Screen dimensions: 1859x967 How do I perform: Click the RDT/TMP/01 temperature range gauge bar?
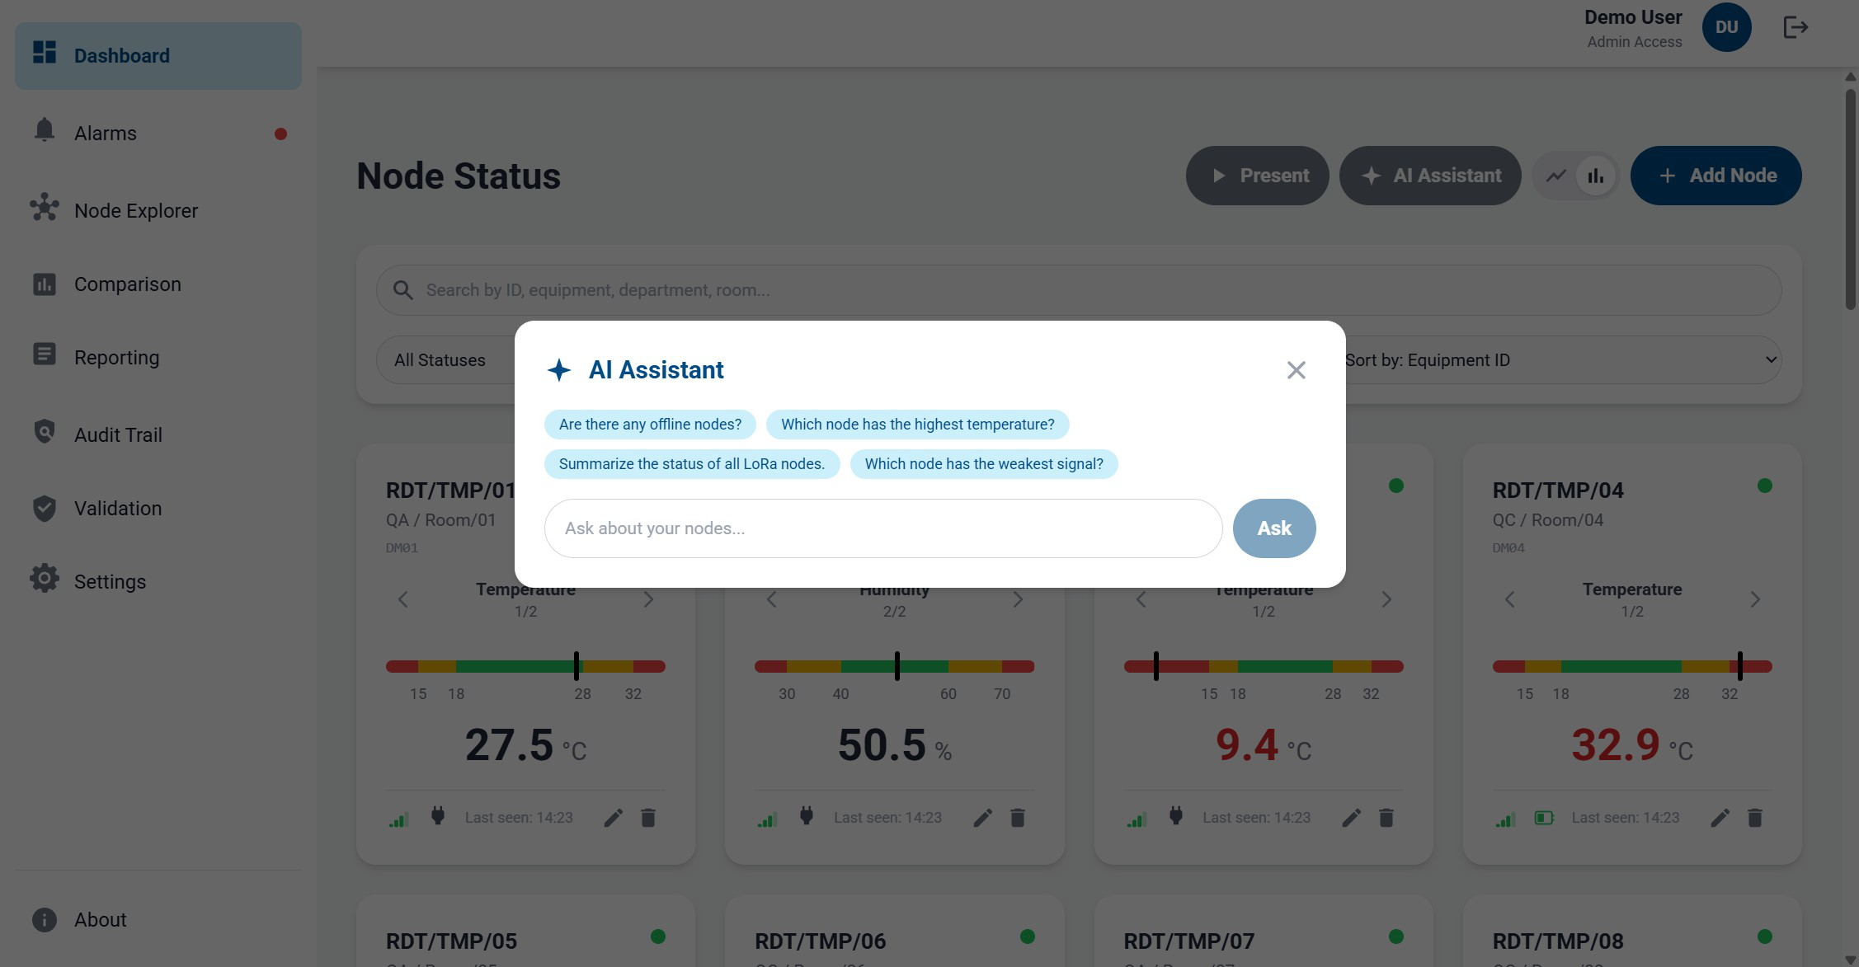tap(525, 666)
